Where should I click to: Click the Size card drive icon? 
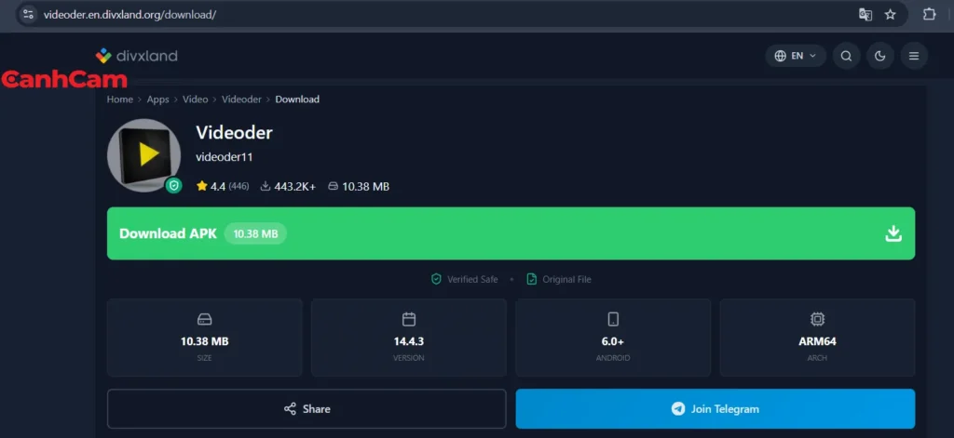(204, 319)
